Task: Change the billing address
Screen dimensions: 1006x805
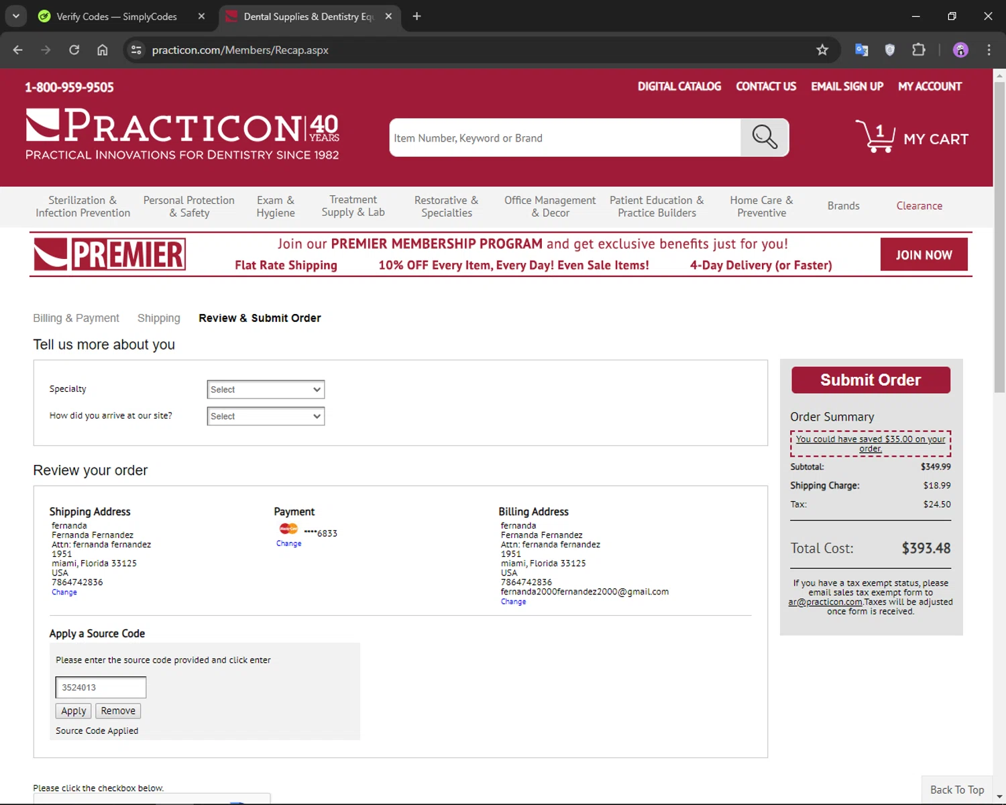Action: pos(514,602)
